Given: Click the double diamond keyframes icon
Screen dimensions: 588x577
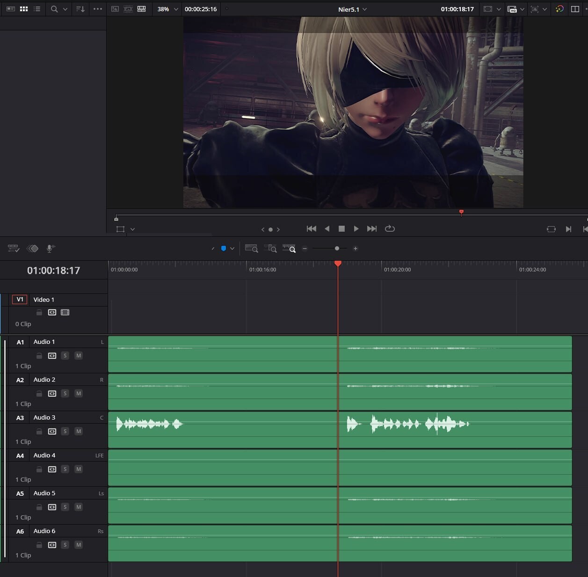Looking at the screenshot, I should pos(32,249).
